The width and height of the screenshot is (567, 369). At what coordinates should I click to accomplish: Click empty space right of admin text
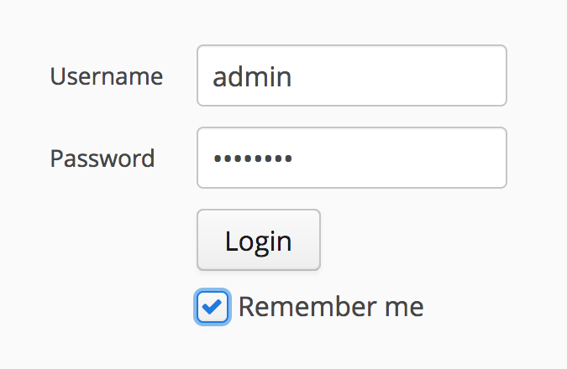403,75
